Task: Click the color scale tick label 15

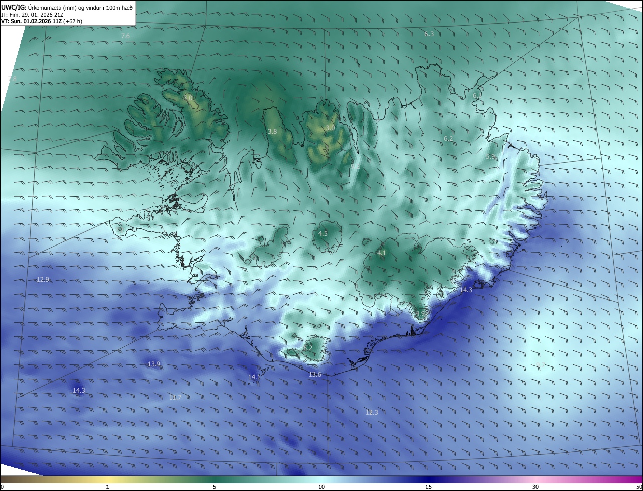Action: click(428, 487)
